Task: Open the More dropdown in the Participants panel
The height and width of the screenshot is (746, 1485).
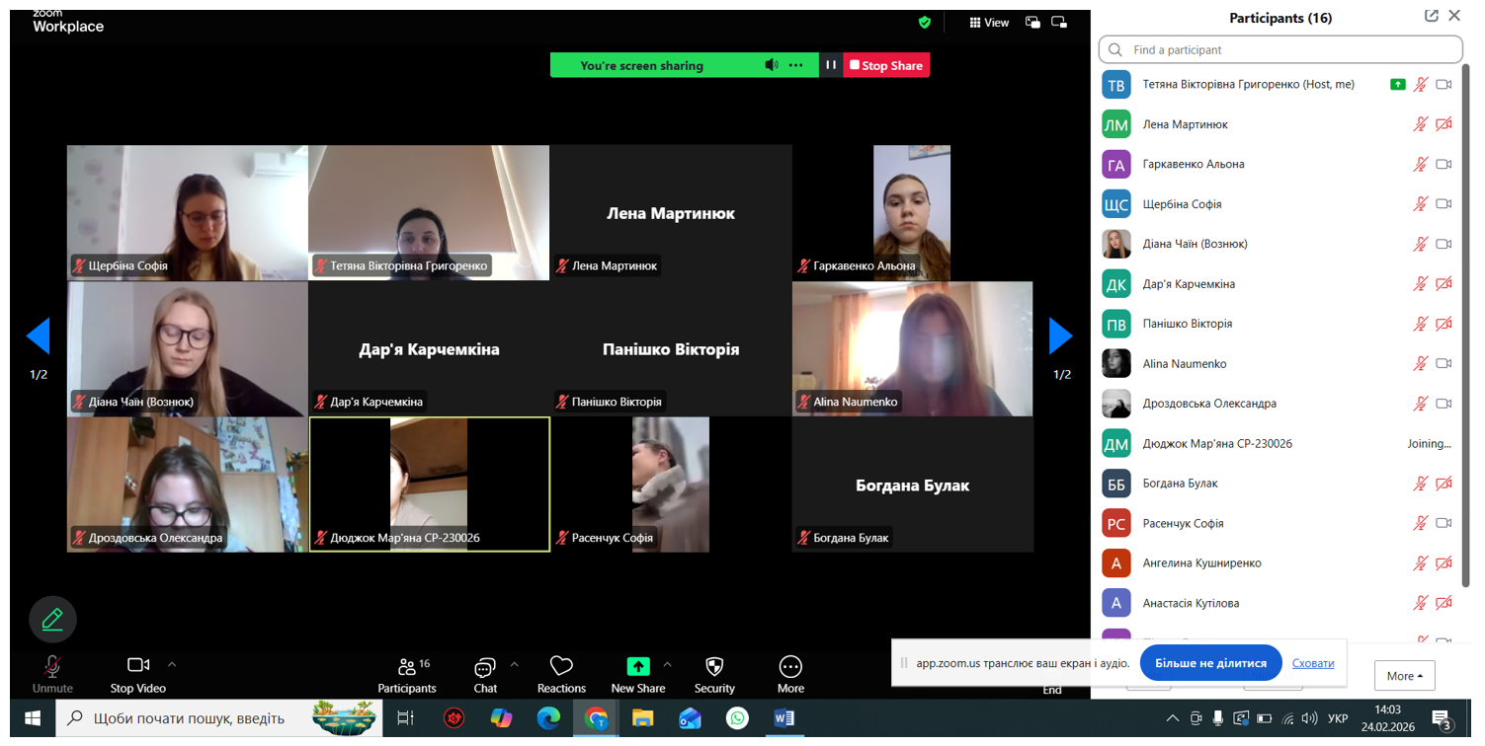Action: pyautogui.click(x=1404, y=676)
